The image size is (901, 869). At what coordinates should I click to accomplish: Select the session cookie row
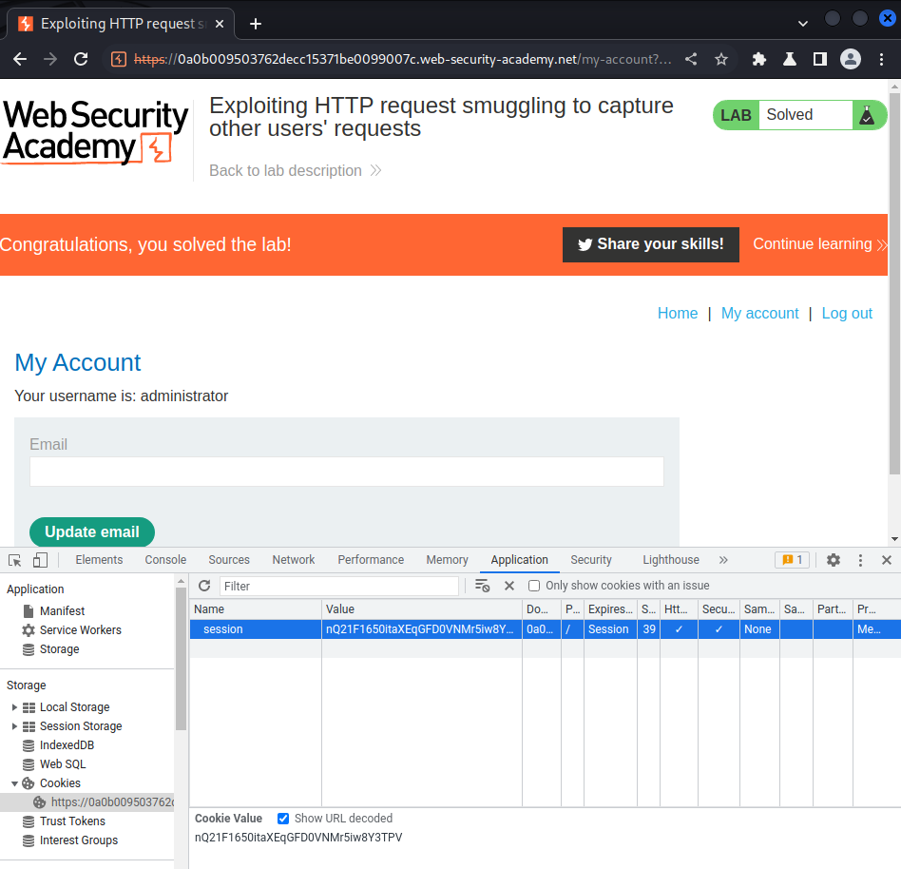[x=545, y=629]
